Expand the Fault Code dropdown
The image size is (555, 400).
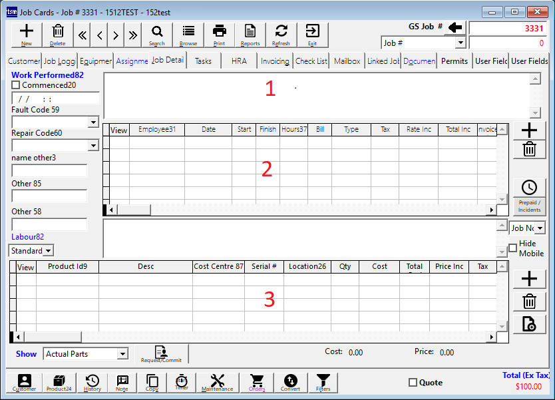coord(93,122)
